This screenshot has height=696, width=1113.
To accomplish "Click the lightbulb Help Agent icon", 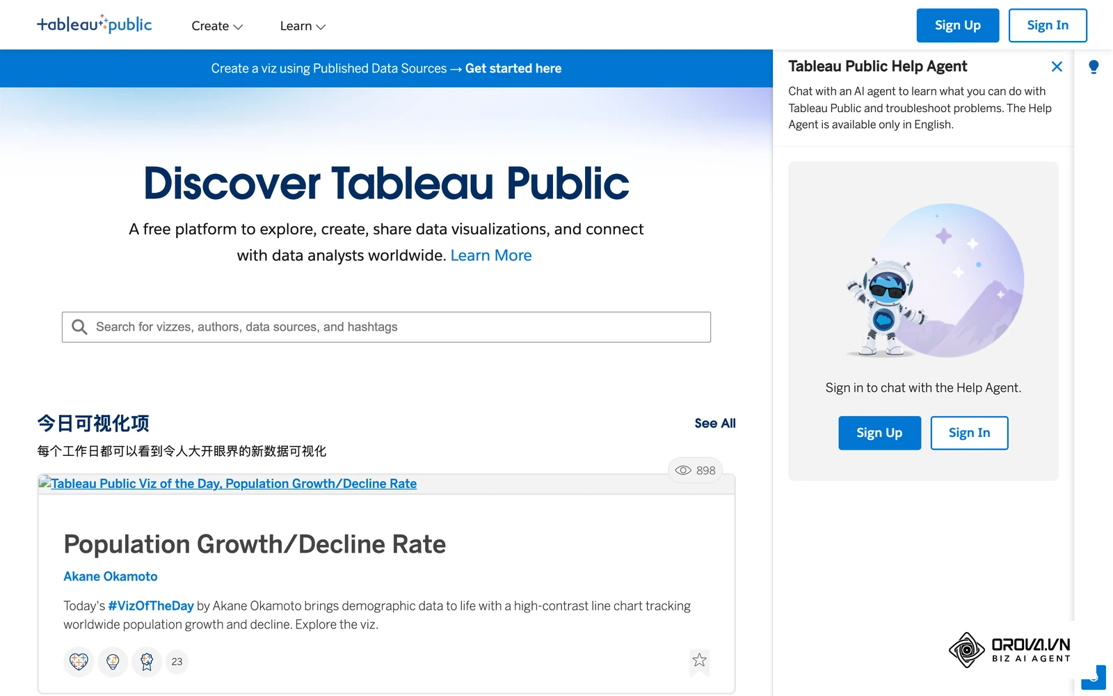I will coord(1094,67).
